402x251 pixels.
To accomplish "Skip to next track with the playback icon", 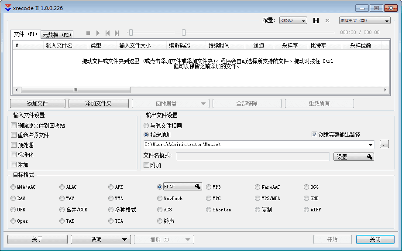I will 116,32.
